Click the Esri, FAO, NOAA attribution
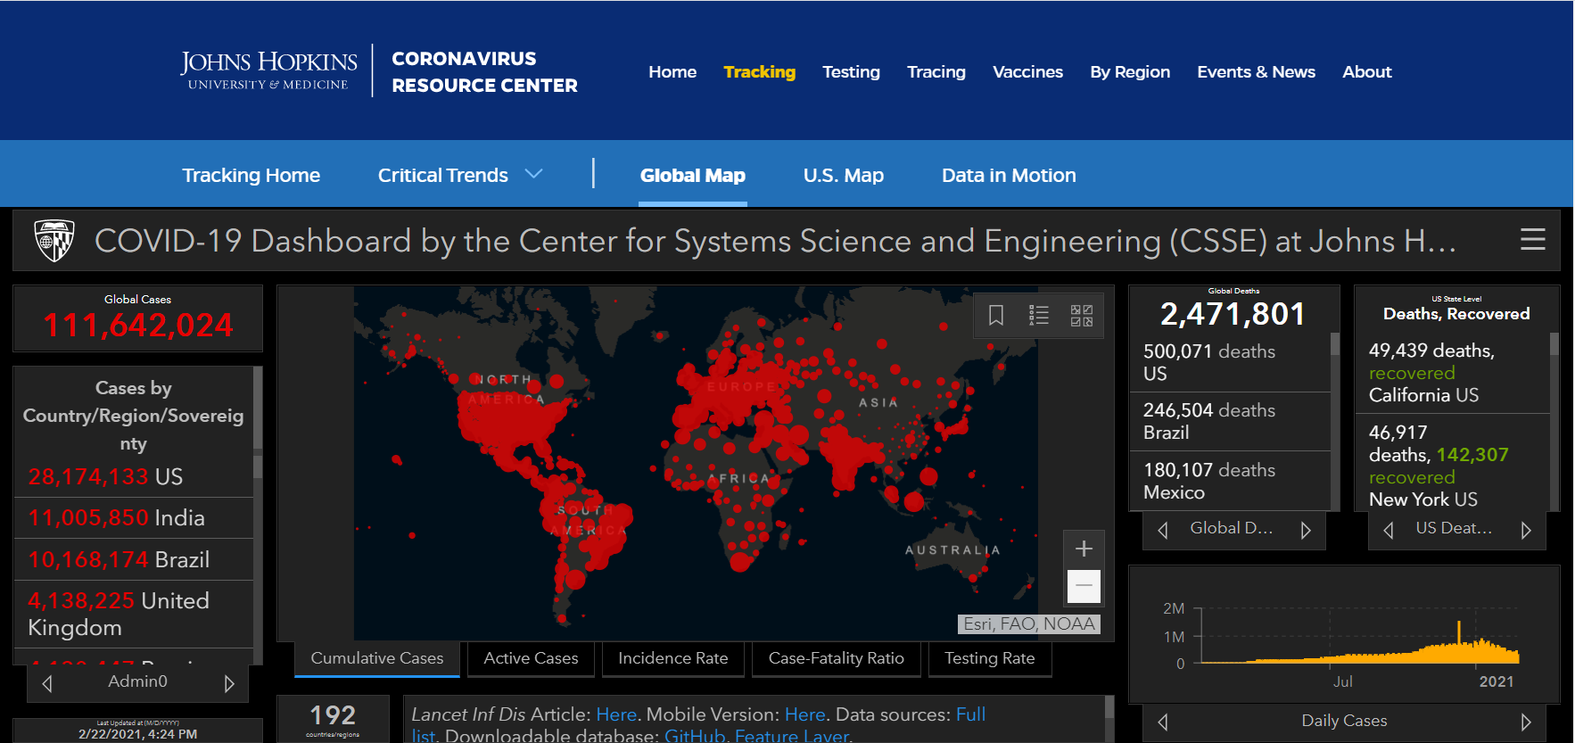The image size is (1575, 743). tap(1029, 624)
